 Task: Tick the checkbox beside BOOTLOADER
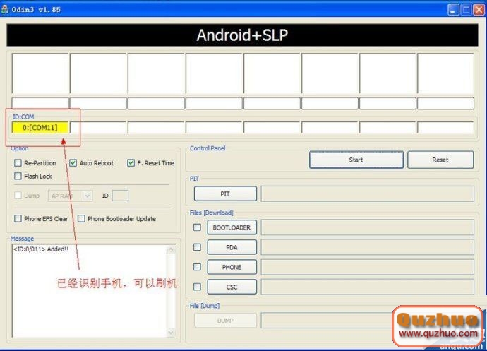[197, 227]
